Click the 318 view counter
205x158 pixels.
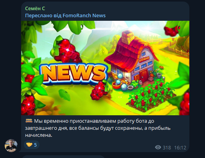pyautogui.click(x=167, y=148)
